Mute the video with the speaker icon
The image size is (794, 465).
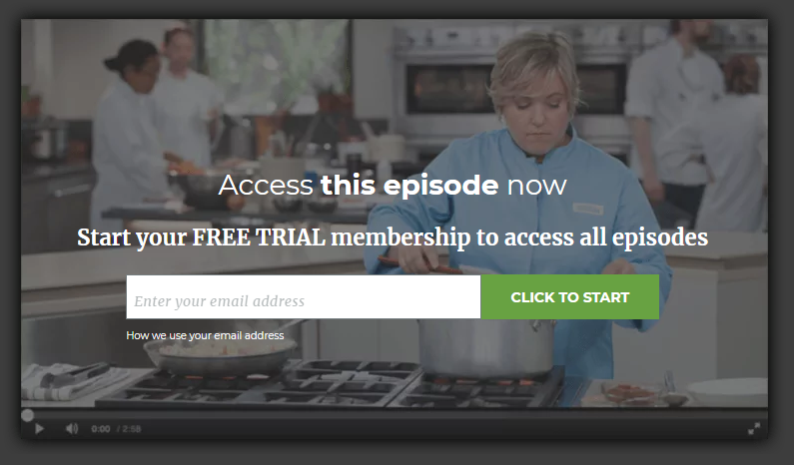[x=72, y=428]
